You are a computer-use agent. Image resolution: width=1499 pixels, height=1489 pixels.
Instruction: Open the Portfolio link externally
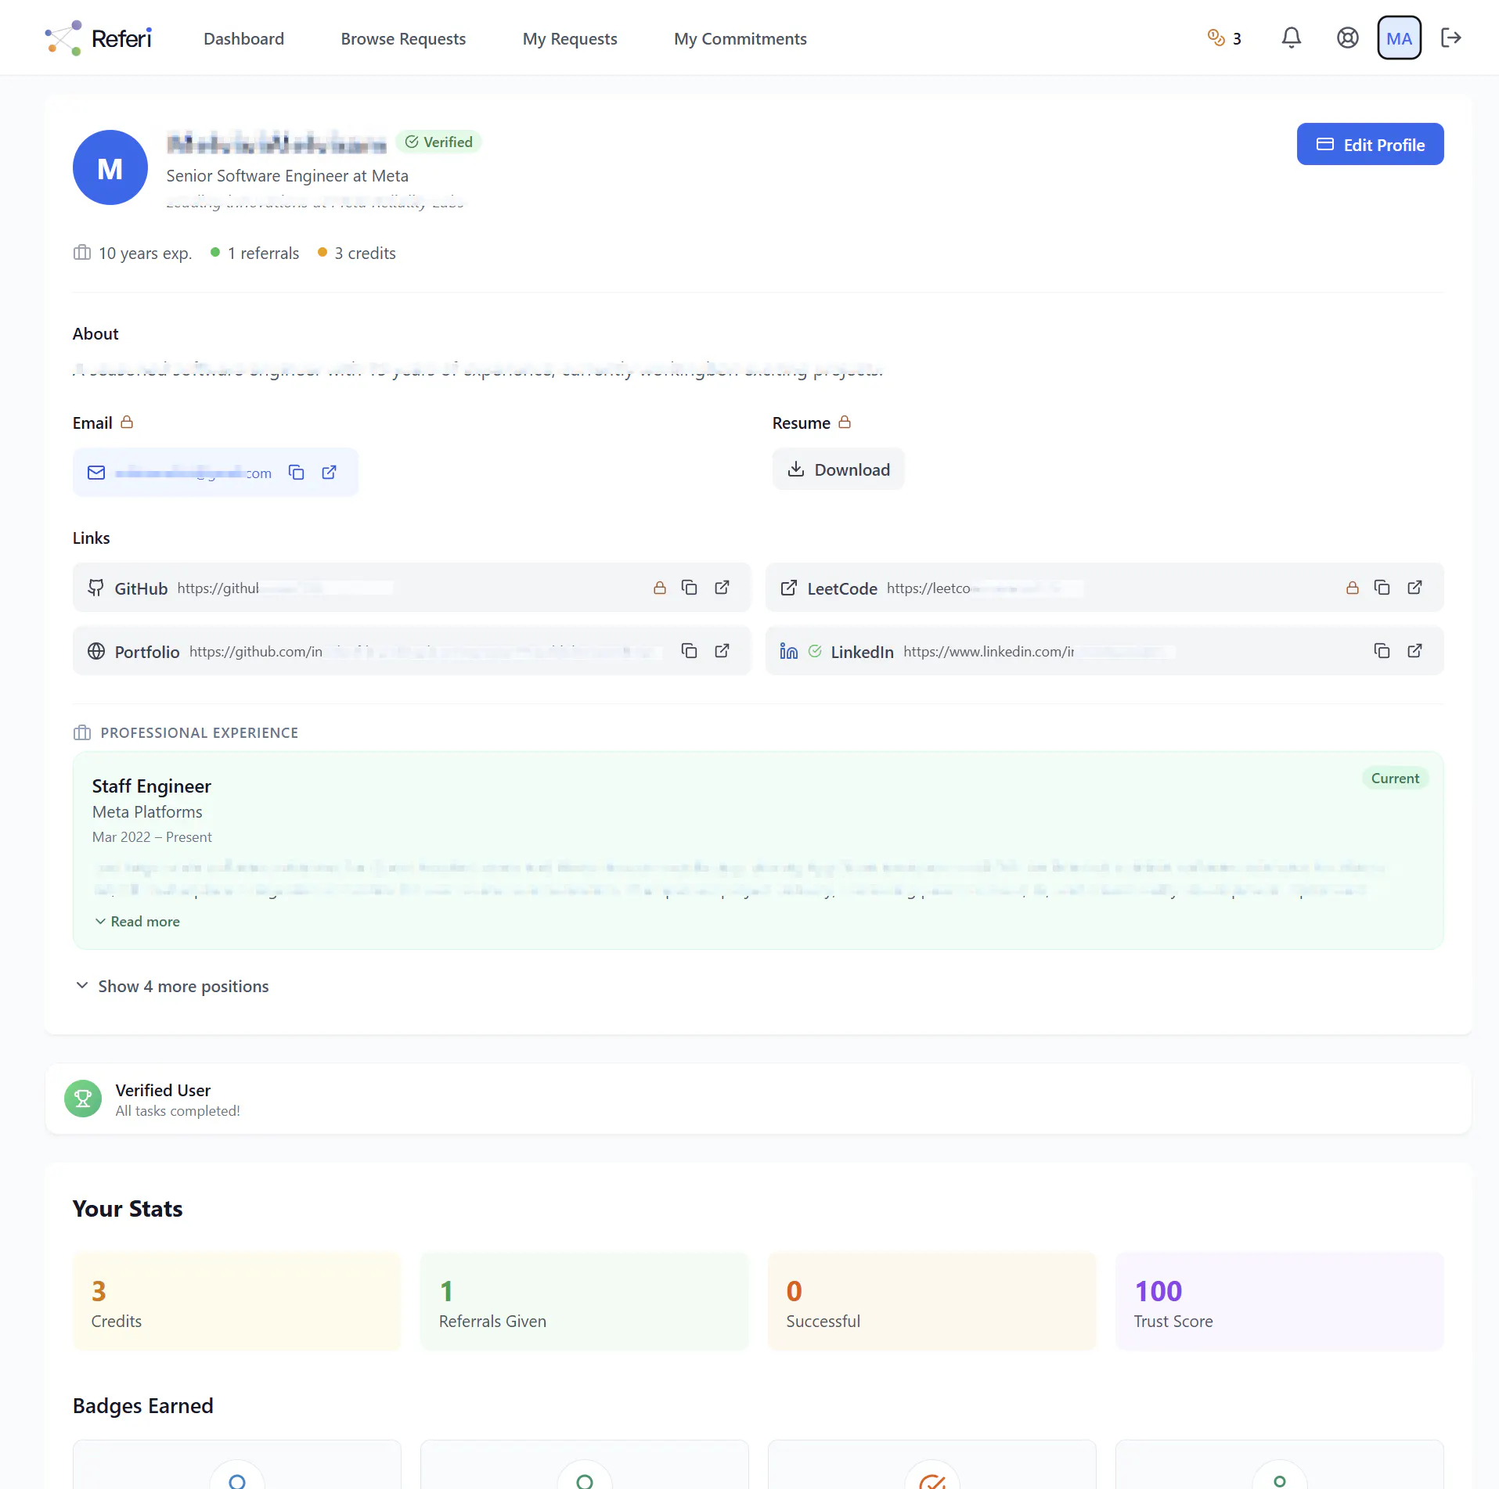722,651
